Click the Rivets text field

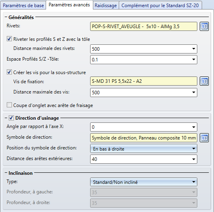pyautogui.click(x=144, y=26)
